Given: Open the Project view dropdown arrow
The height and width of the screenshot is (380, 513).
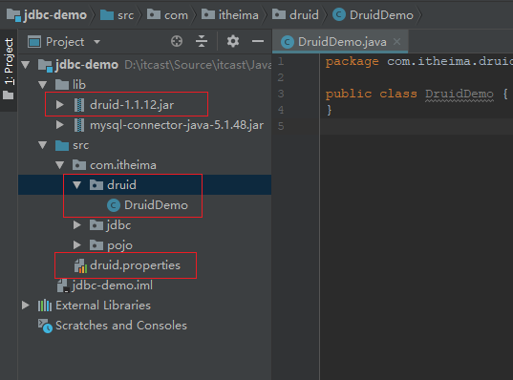Looking at the screenshot, I should click(x=96, y=42).
